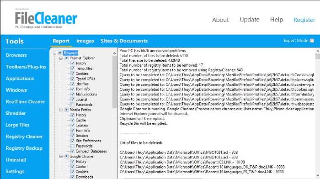Click the Register link
Image resolution: width=320 pixels, height=179 pixels.
(x=304, y=20)
